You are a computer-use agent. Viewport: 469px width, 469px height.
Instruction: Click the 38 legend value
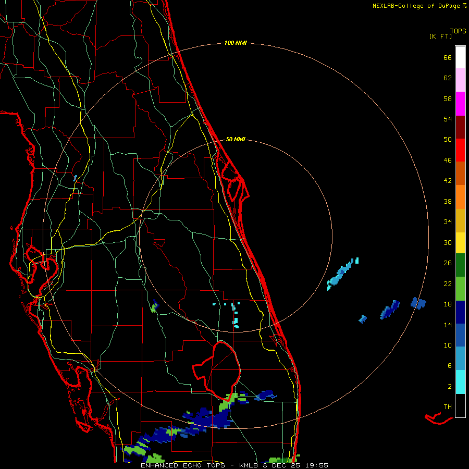(x=448, y=202)
